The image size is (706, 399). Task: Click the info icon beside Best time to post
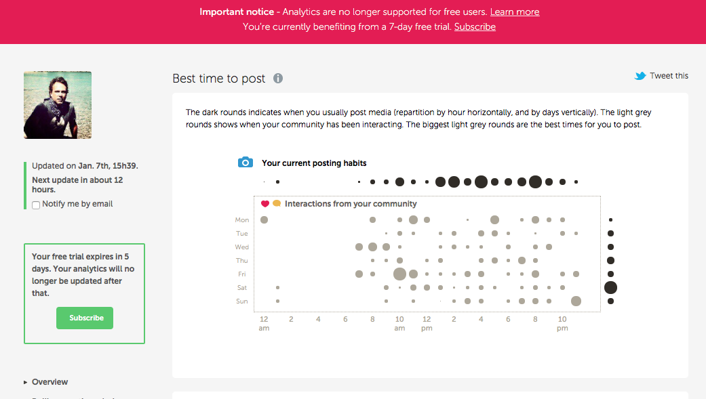(278, 79)
